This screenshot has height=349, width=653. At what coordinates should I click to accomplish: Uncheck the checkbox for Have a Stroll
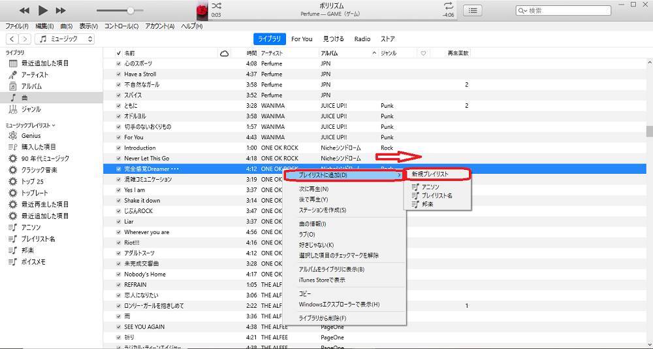118,74
